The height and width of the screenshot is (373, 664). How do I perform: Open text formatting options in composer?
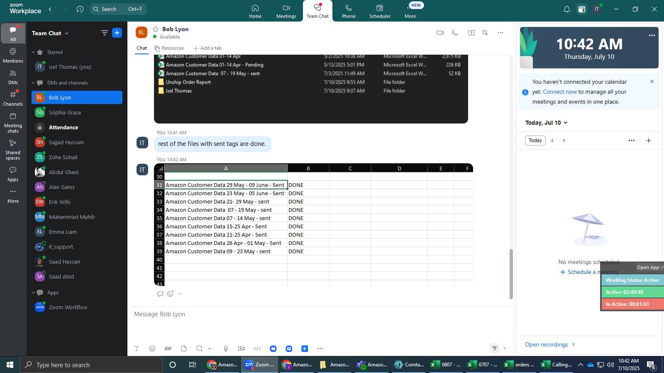tap(137, 349)
